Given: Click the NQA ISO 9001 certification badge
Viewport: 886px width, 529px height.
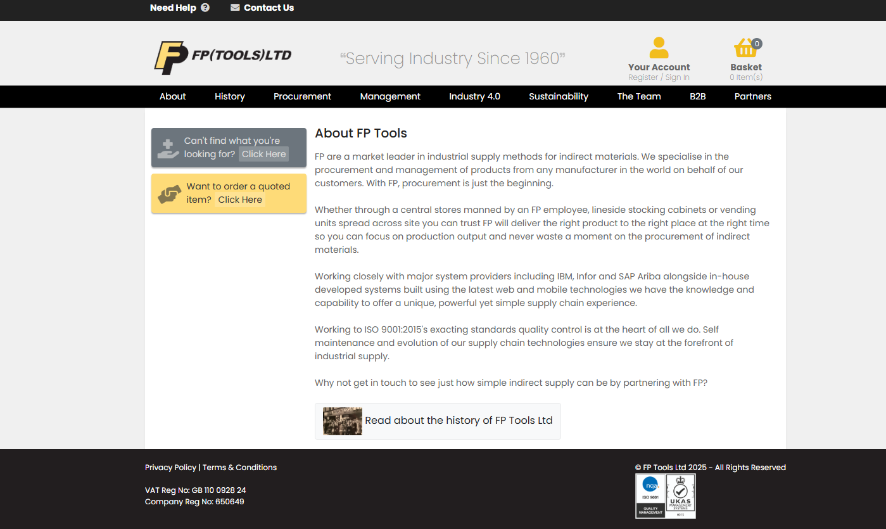Looking at the screenshot, I should click(650, 496).
